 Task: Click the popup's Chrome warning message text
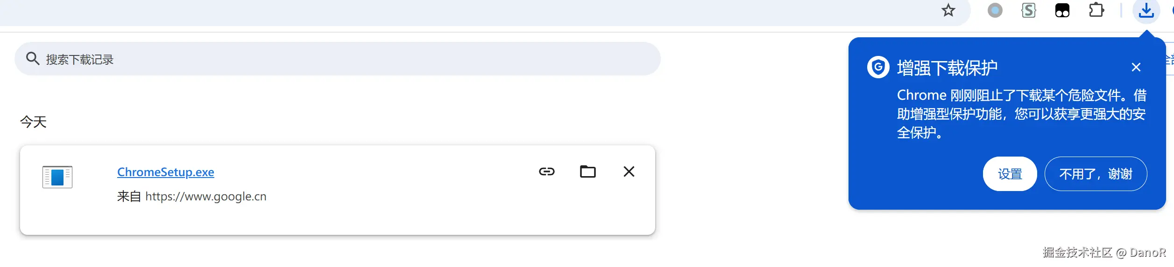pyautogui.click(x=1021, y=114)
